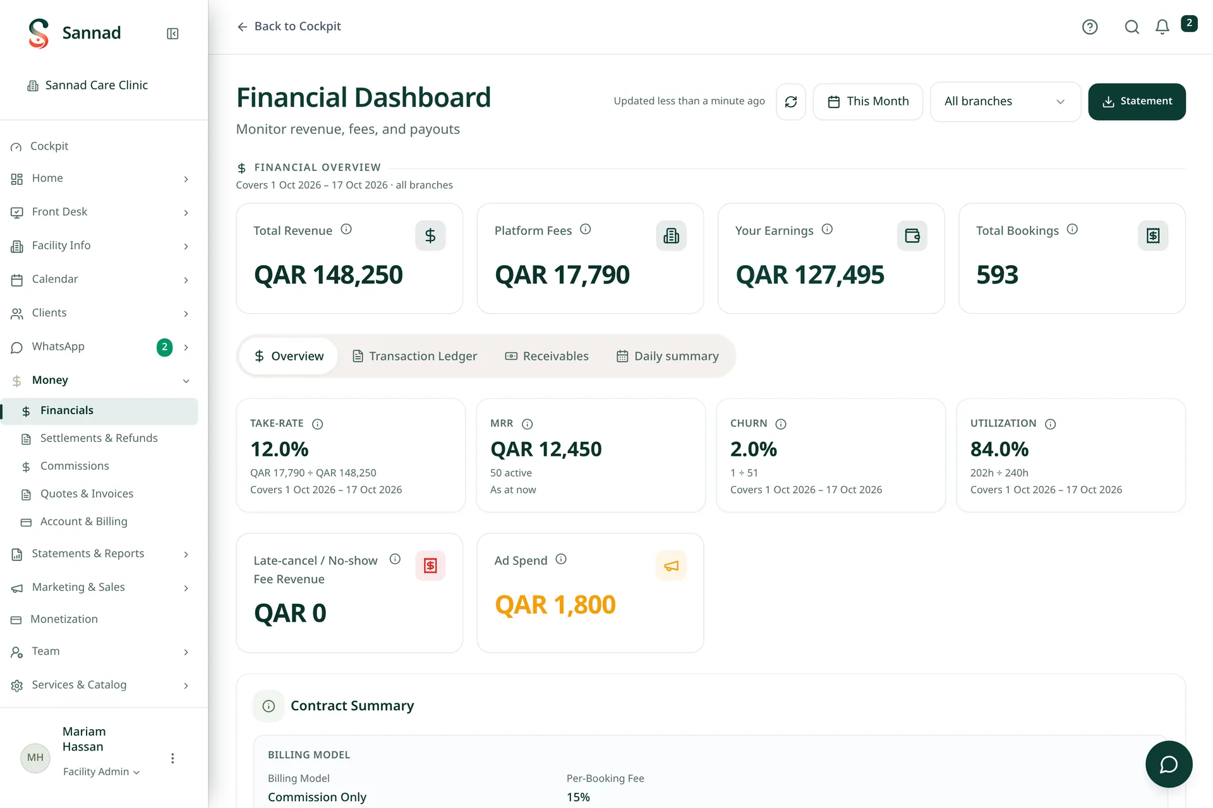Switch to Transaction Ledger tab
This screenshot has width=1213, height=808.
pos(414,356)
